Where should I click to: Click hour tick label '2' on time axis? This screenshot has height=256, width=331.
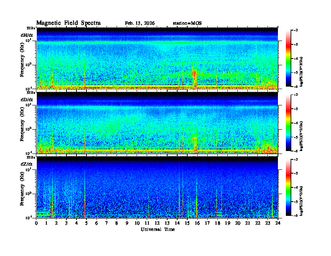56,223
